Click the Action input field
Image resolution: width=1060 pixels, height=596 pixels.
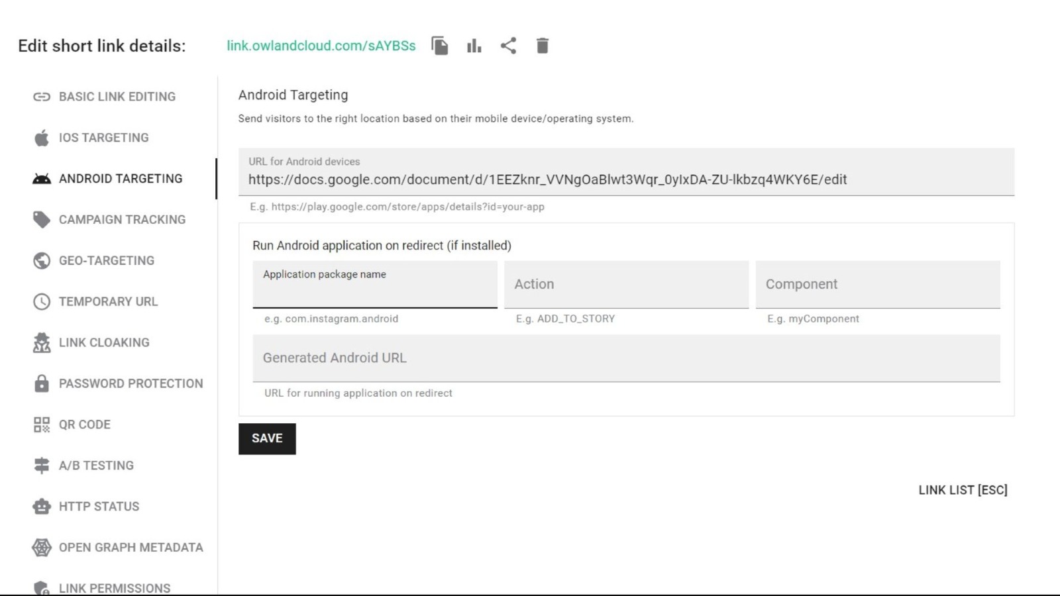(x=626, y=285)
